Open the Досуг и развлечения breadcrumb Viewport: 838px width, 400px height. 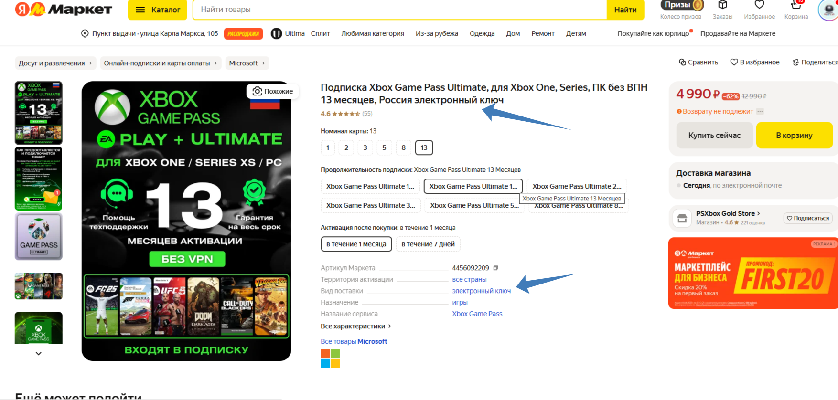(x=55, y=63)
